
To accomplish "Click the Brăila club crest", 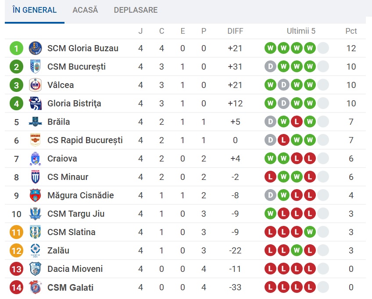I will (x=35, y=122).
